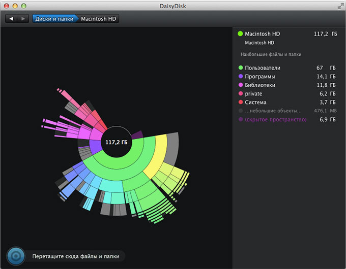Open the 'Пользователи' folder row

[x=287, y=68]
